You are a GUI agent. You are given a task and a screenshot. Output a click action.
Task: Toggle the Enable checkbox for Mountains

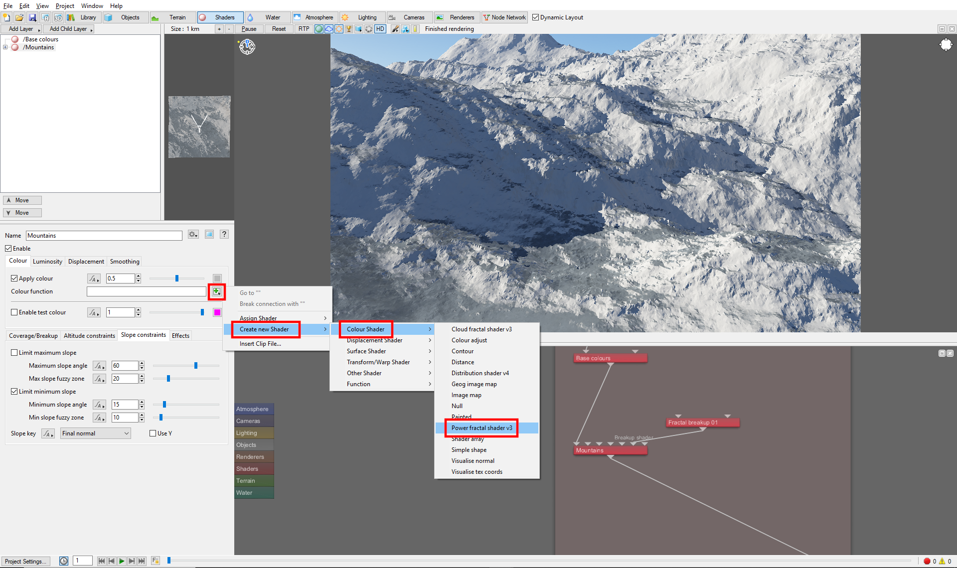[x=8, y=249]
